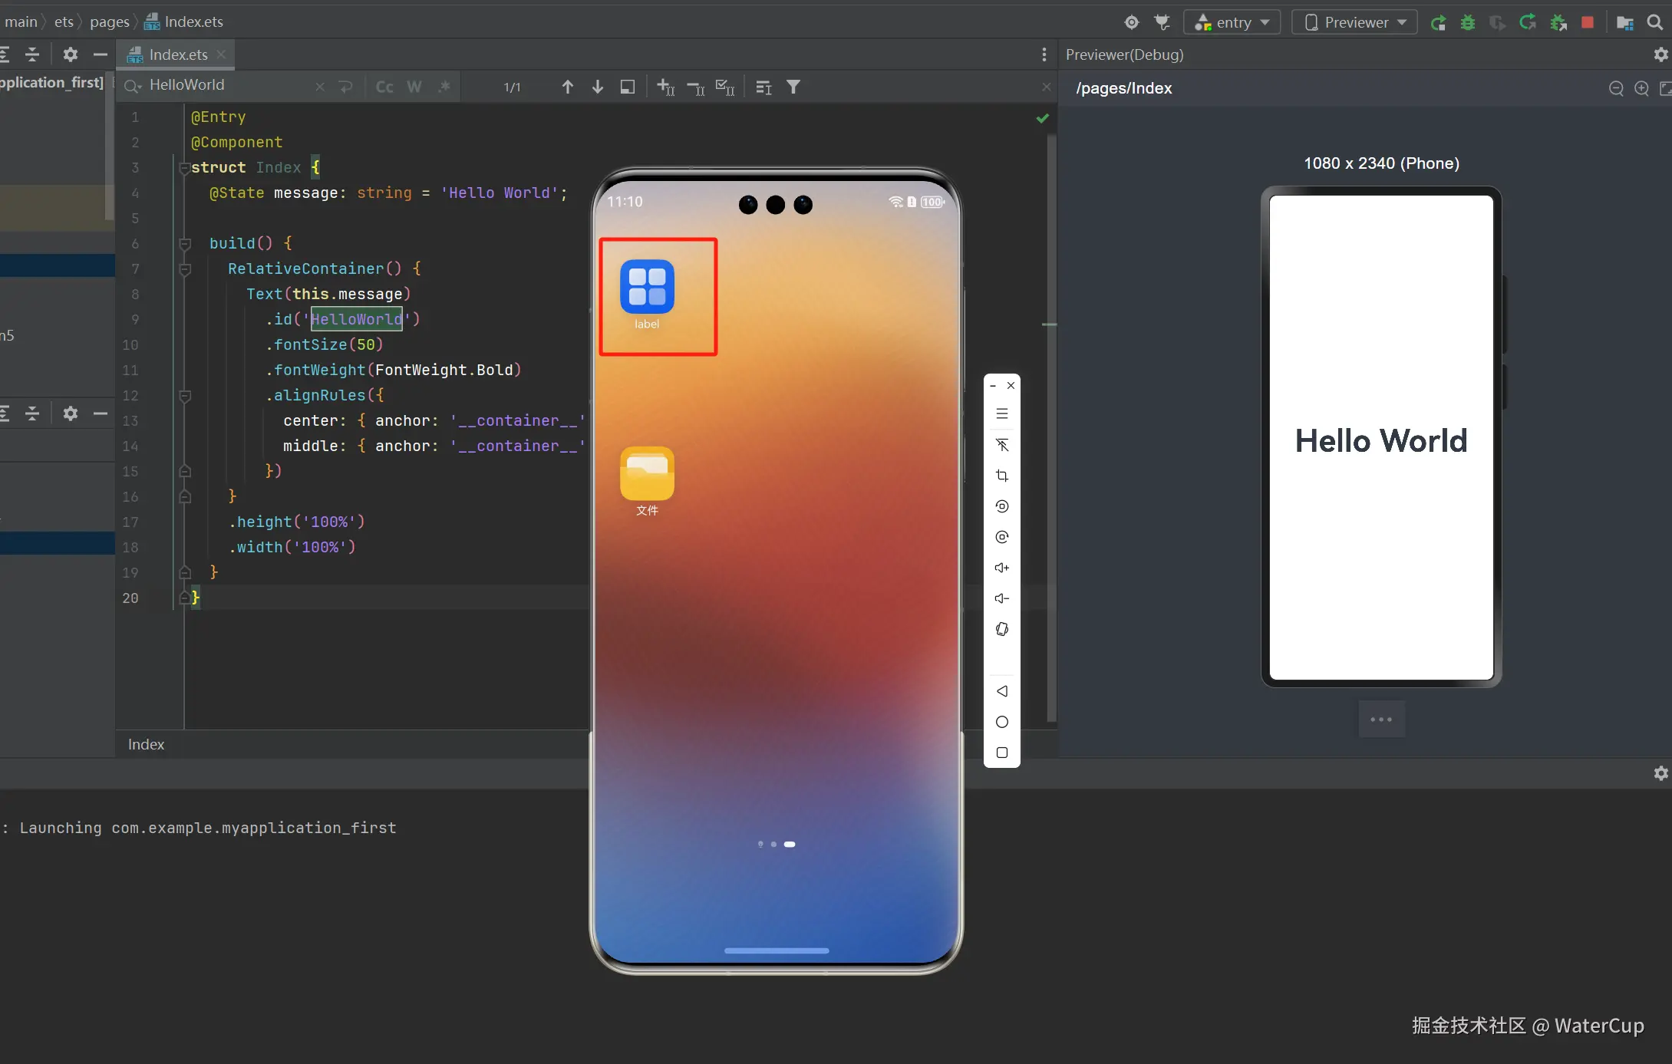Zoom in the previewer with plus magnifier

pyautogui.click(x=1641, y=88)
